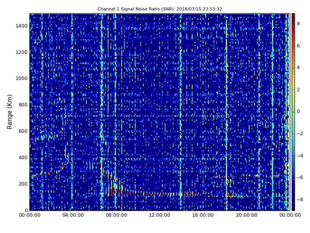Click the 1000 range tick label
Viewport: 310px width, 233px height.
(x=22, y=78)
